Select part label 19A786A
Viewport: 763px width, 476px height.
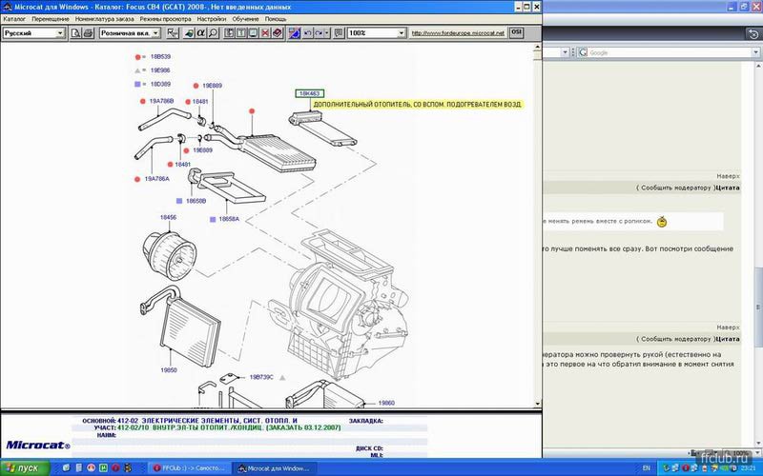(156, 179)
